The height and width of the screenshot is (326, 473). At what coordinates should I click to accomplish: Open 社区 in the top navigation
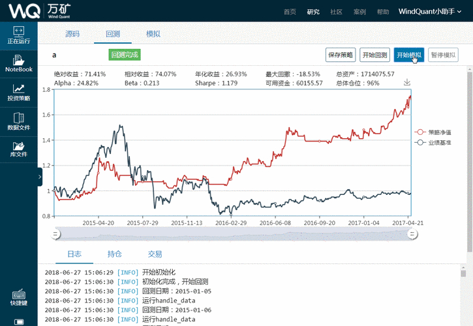tap(336, 12)
